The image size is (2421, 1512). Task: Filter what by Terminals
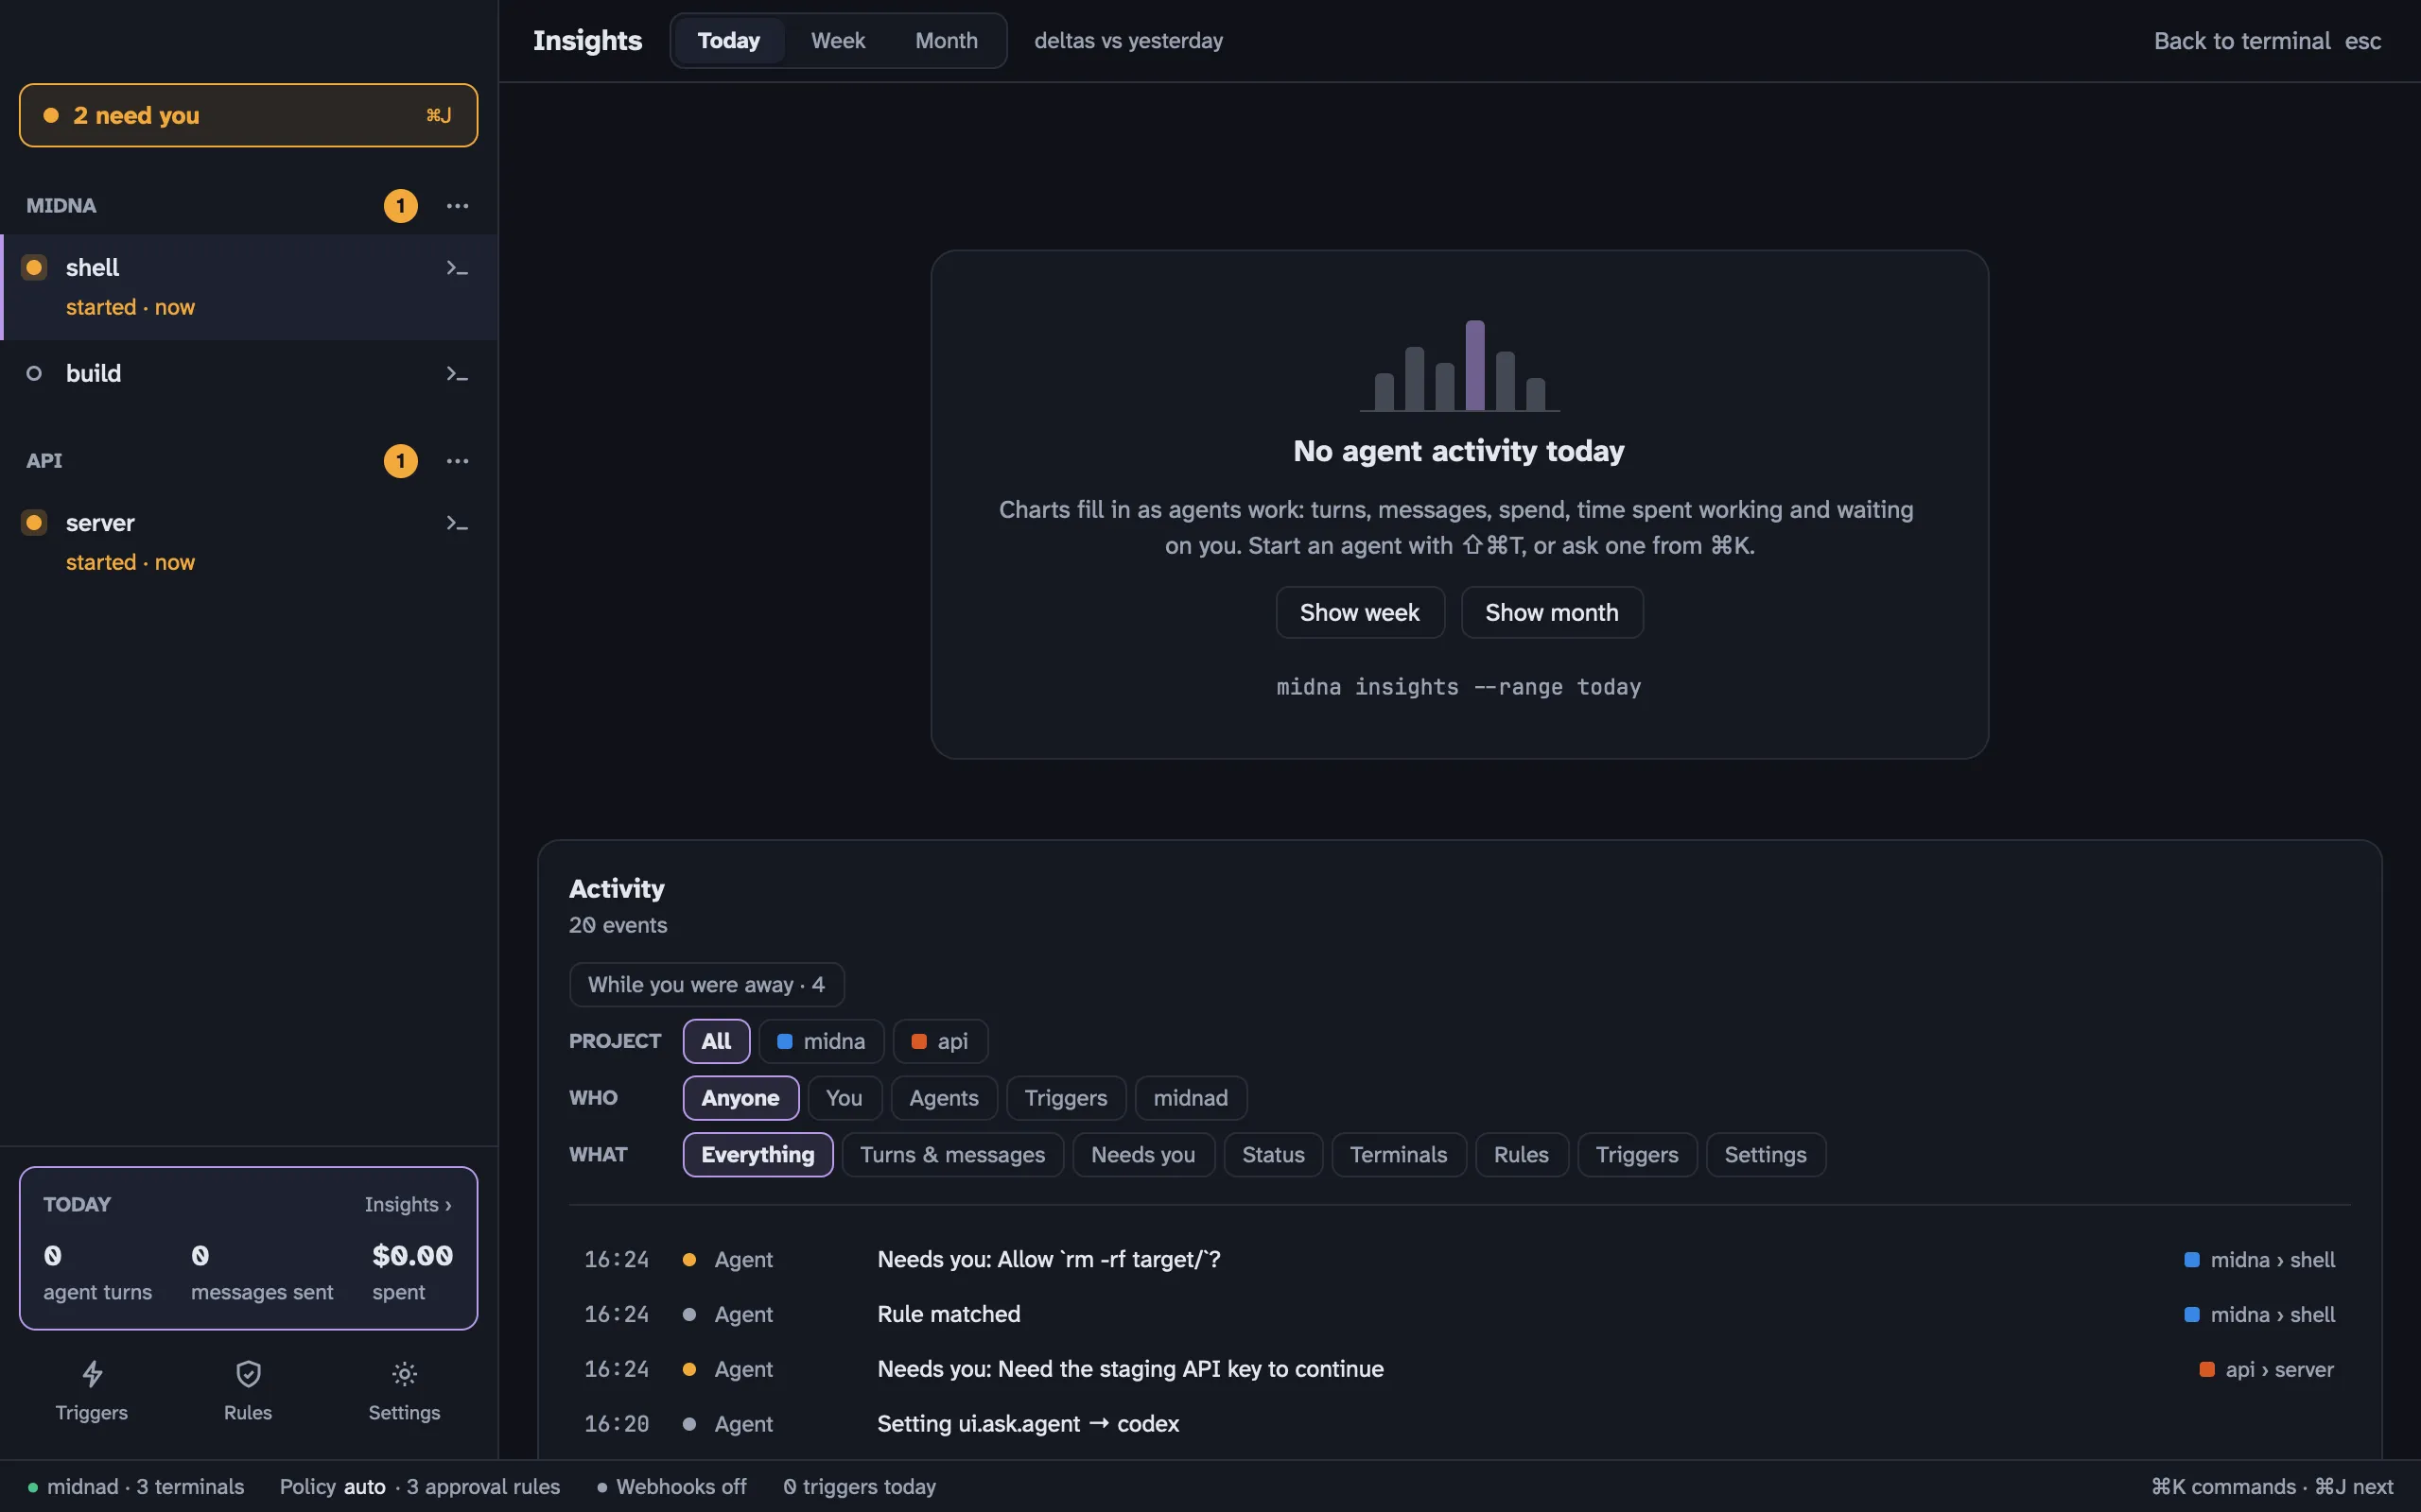coord(1399,1155)
